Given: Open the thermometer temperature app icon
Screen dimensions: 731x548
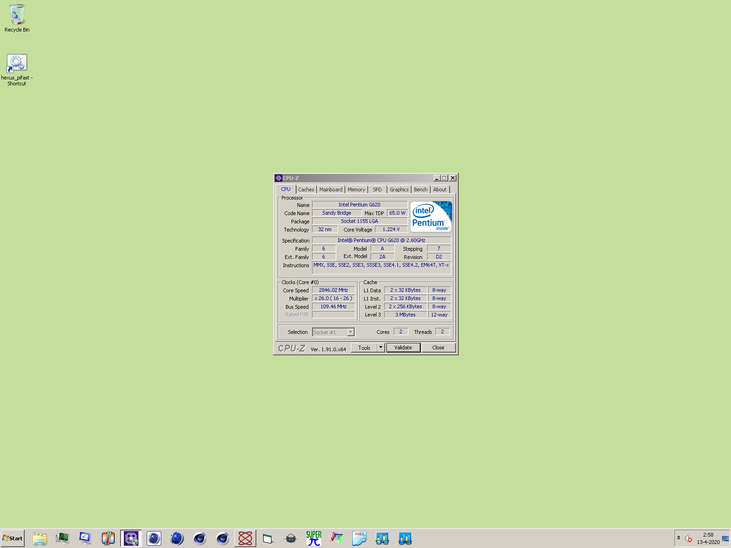Looking at the screenshot, I should [x=108, y=538].
